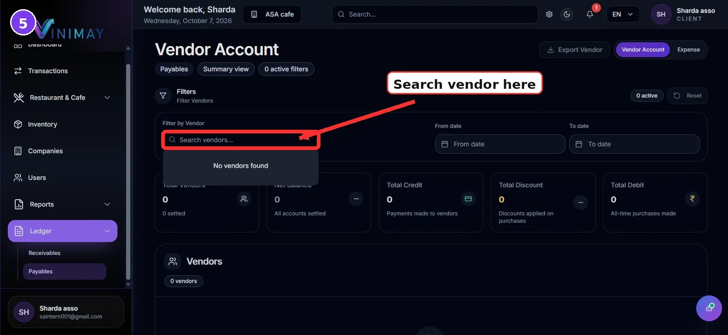Image resolution: width=728 pixels, height=335 pixels.
Task: Click the Total Vendors people icon
Action: [244, 199]
